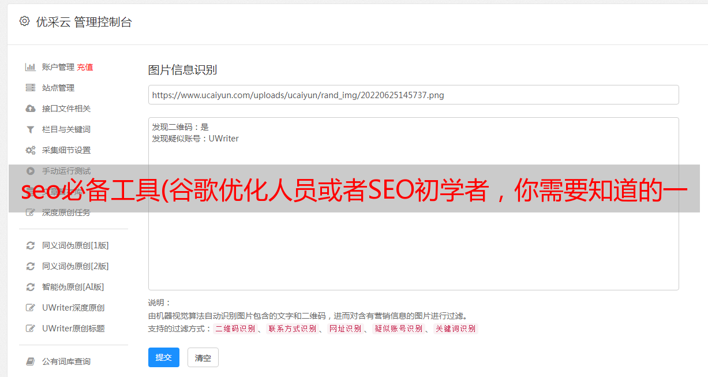Click the 图片信息识别 heading
Viewport: 708px width, 377px height.
click(182, 70)
